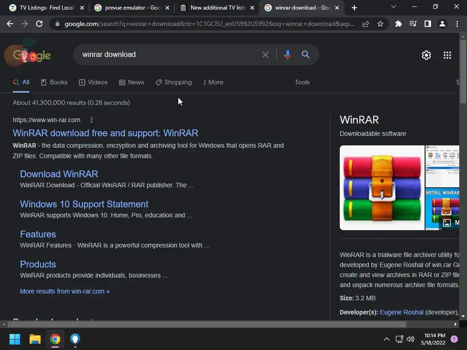Screen dimensions: 467x350
Task: Open the volume tray icon
Action: 410,339
